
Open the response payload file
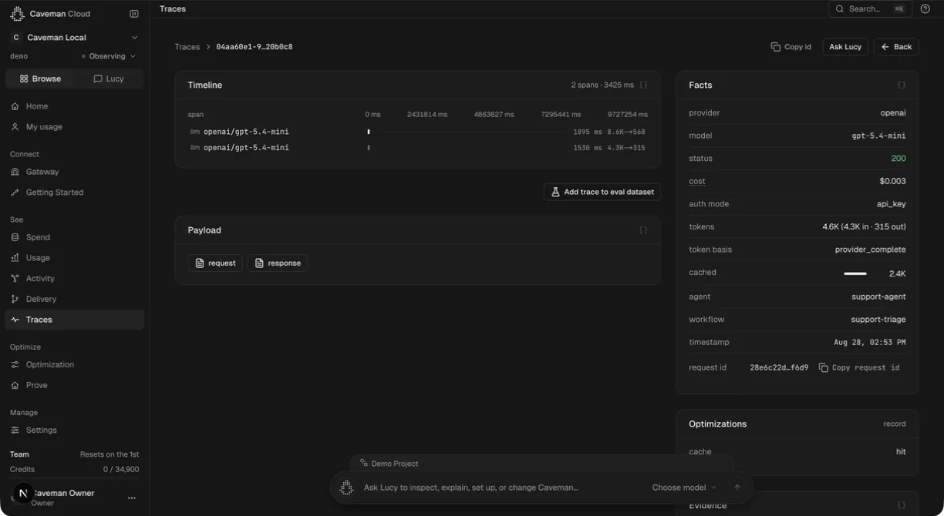(x=278, y=263)
